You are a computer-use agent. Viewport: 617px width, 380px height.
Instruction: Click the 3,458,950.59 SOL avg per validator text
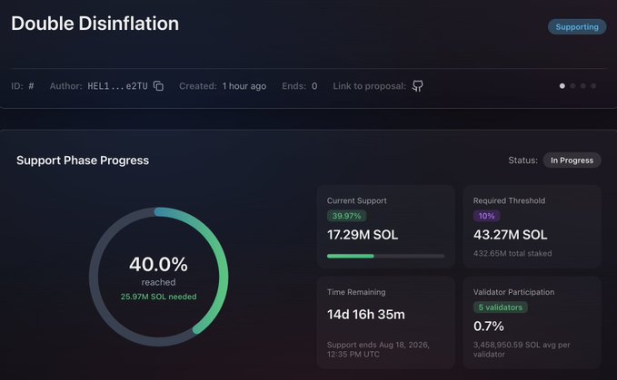coord(522,349)
